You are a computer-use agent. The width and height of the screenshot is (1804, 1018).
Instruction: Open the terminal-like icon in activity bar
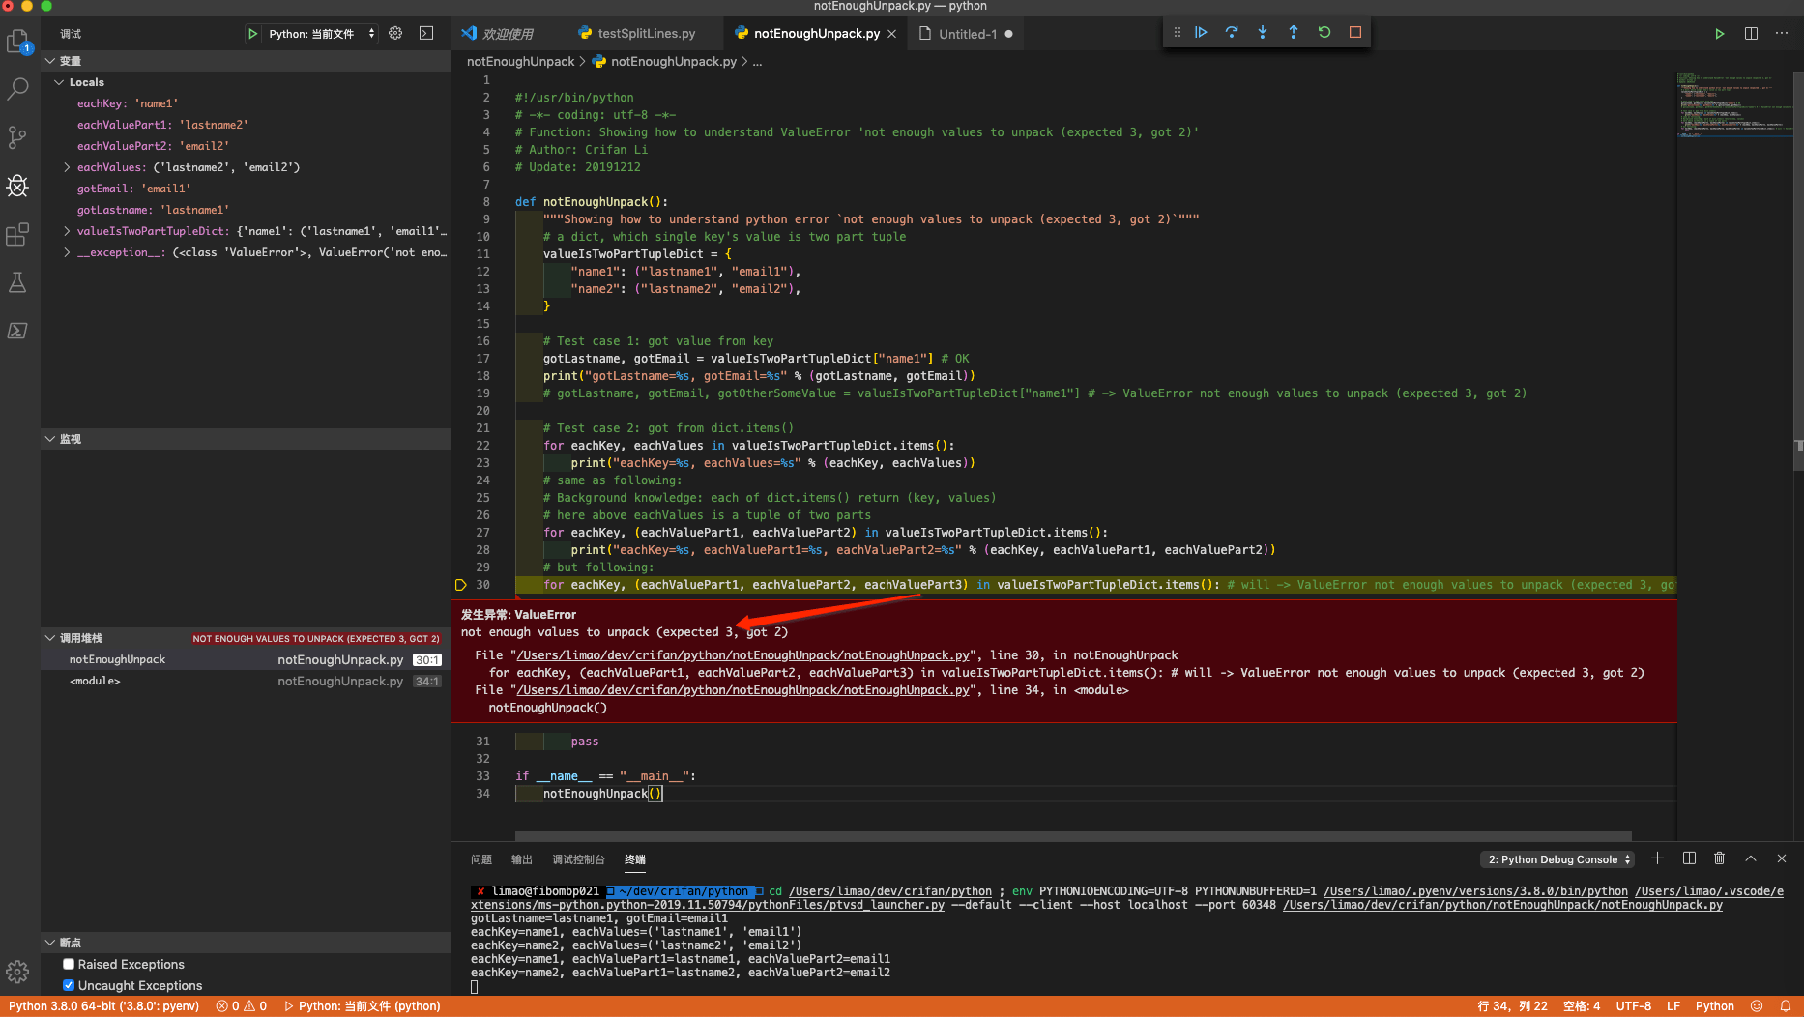coord(17,331)
